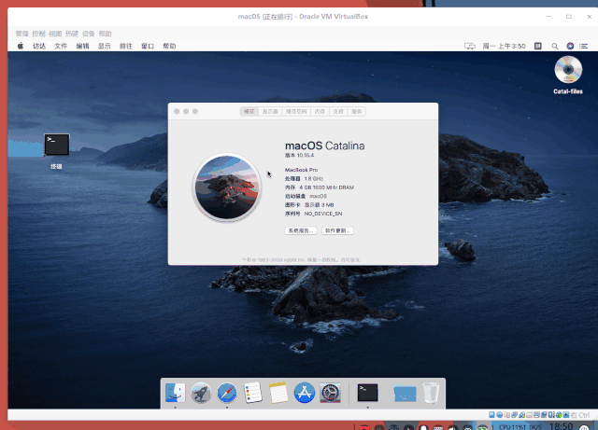Open Terminal from the Dock
598x430 pixels.
pyautogui.click(x=367, y=393)
